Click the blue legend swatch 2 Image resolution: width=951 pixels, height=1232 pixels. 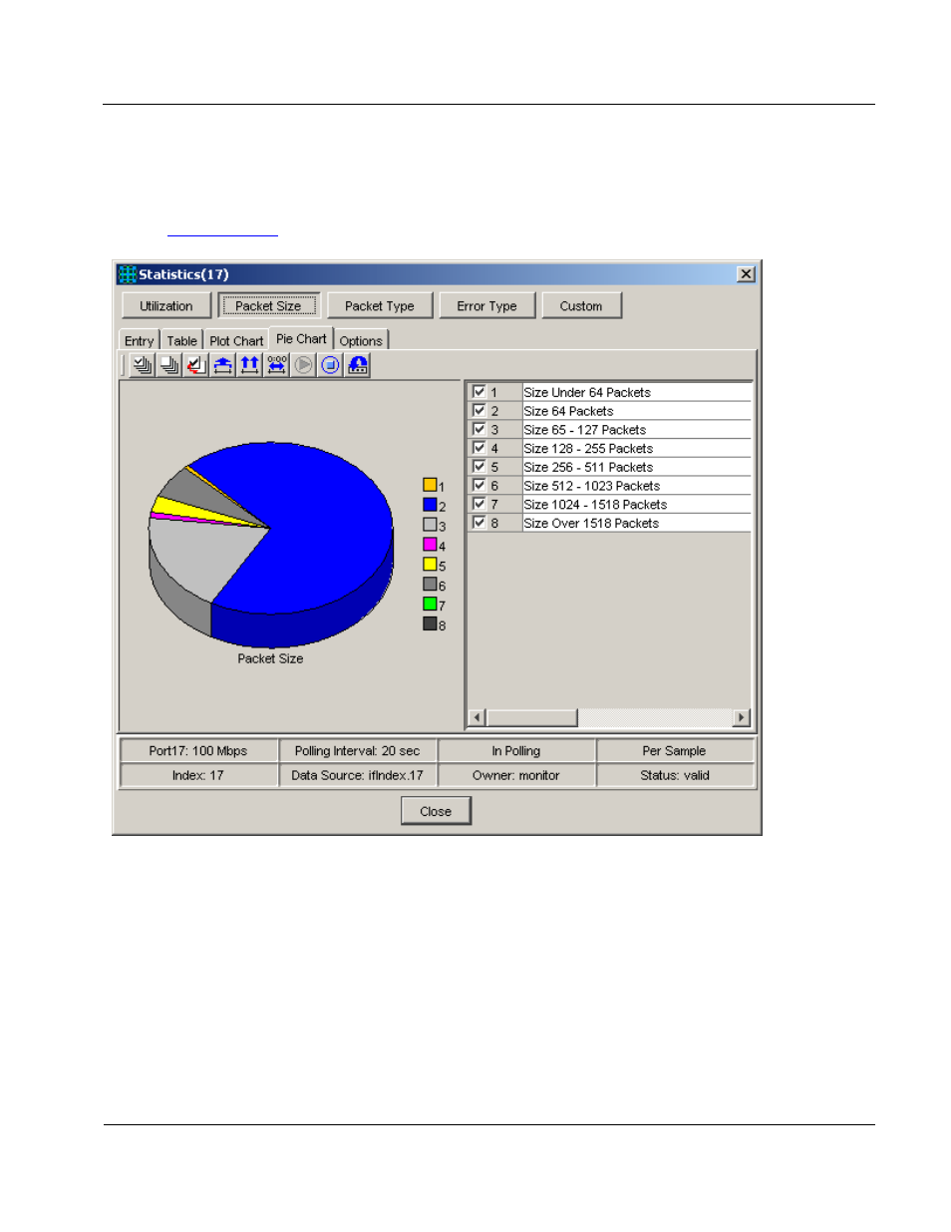(430, 505)
